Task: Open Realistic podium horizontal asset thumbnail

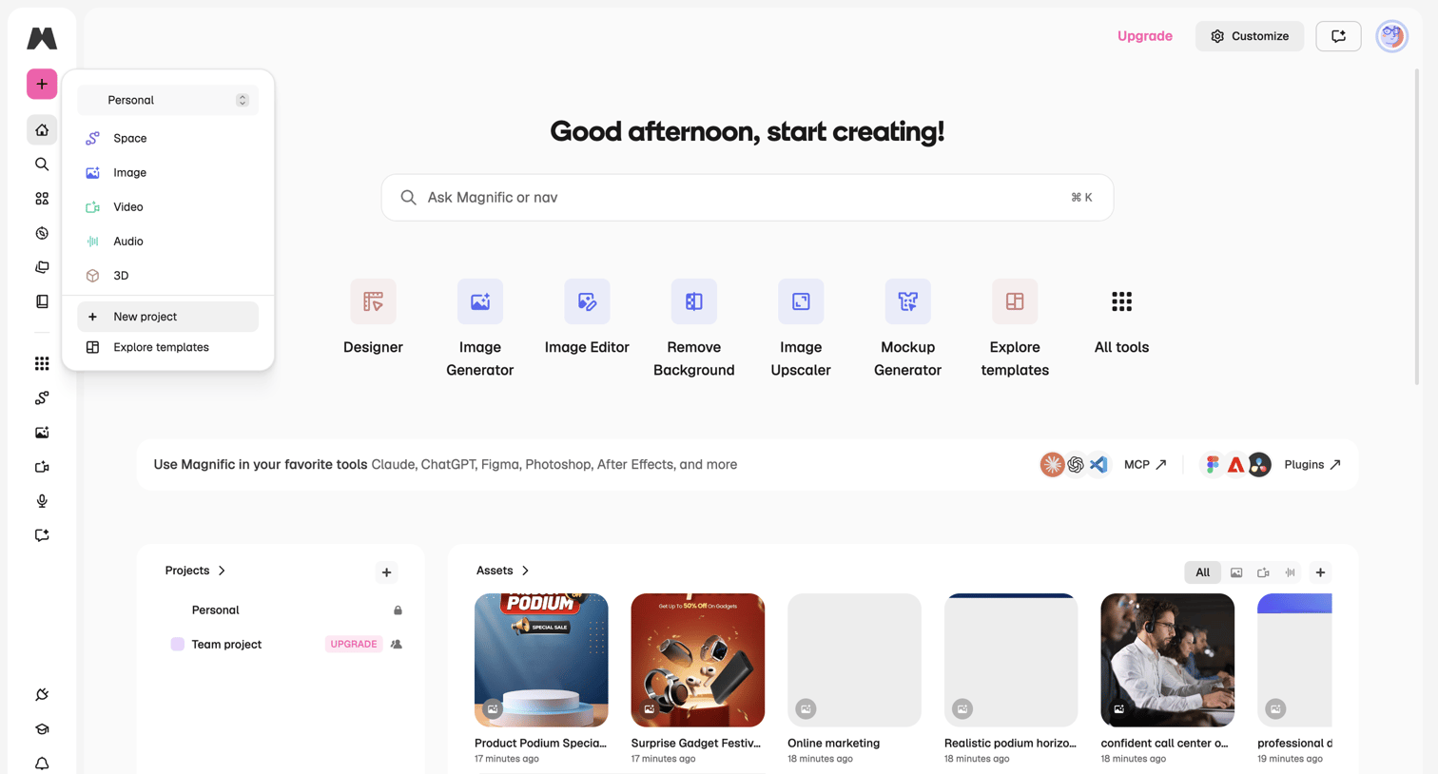Action: [1011, 660]
